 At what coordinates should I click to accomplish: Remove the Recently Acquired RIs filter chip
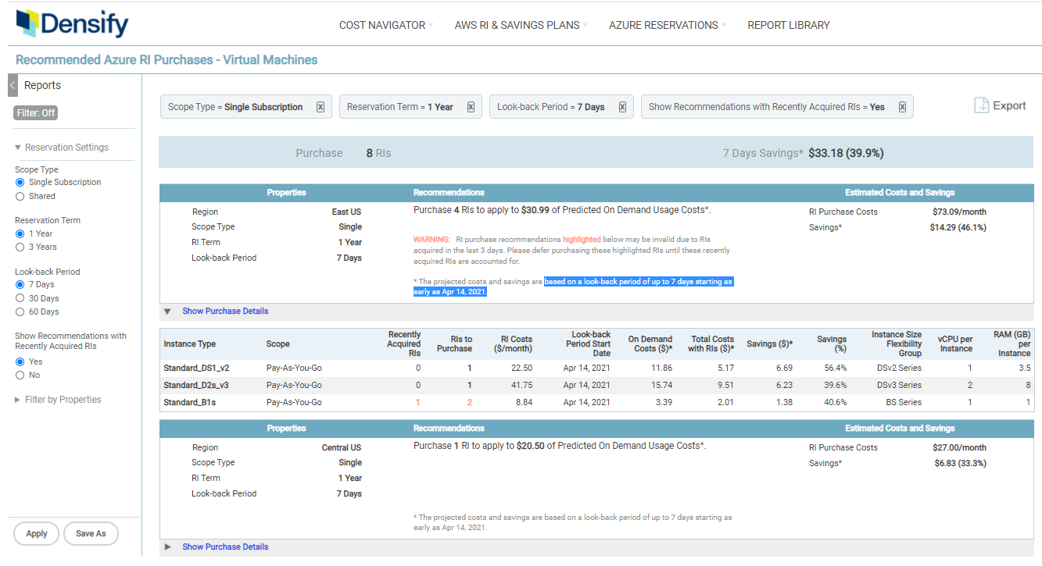pos(902,107)
